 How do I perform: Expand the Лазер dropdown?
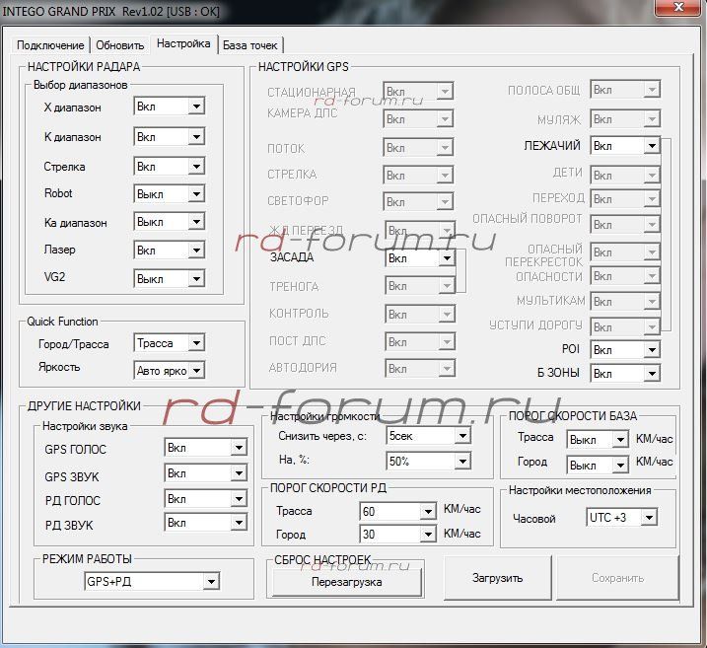(x=169, y=251)
